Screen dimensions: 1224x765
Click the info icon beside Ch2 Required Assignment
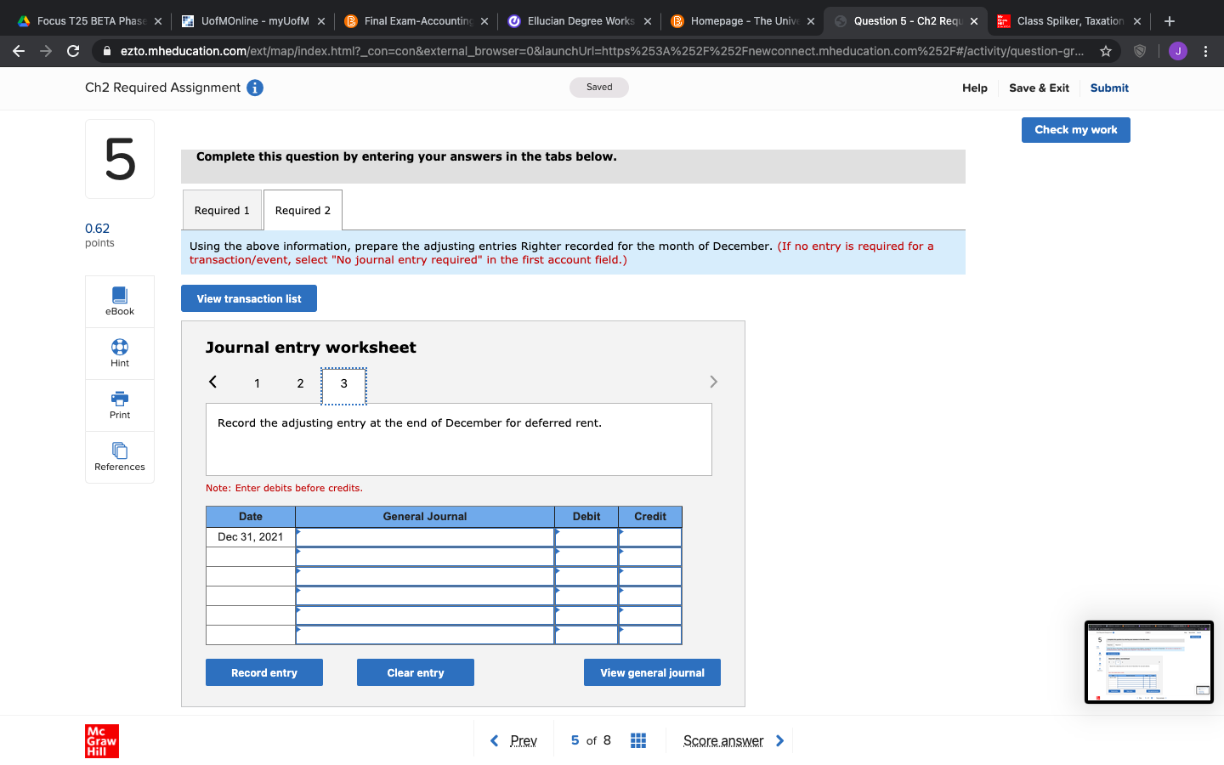click(255, 88)
